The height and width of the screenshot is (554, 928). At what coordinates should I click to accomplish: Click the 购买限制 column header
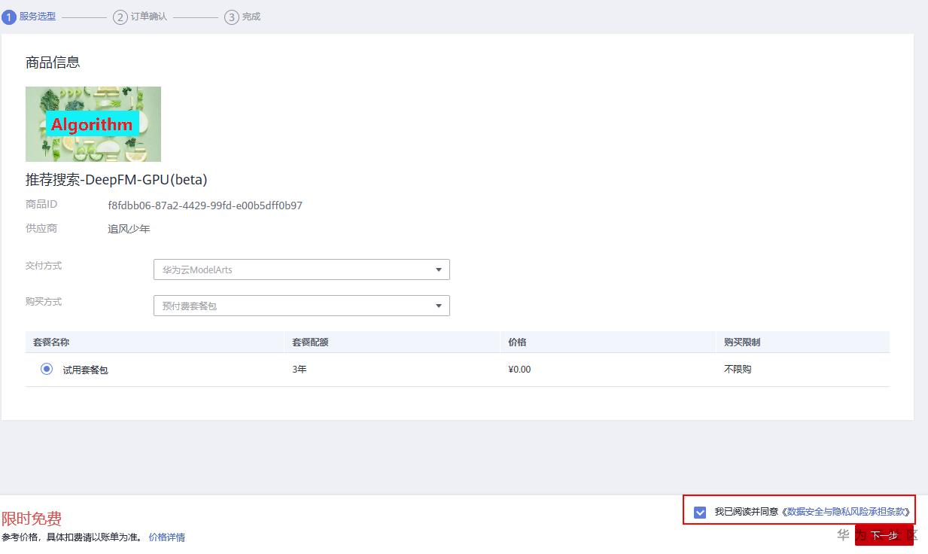click(x=741, y=342)
